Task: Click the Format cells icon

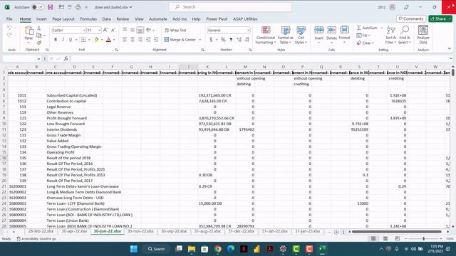Action: [344, 30]
